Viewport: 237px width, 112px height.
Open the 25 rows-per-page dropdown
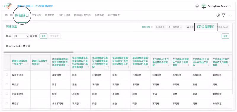point(20,36)
